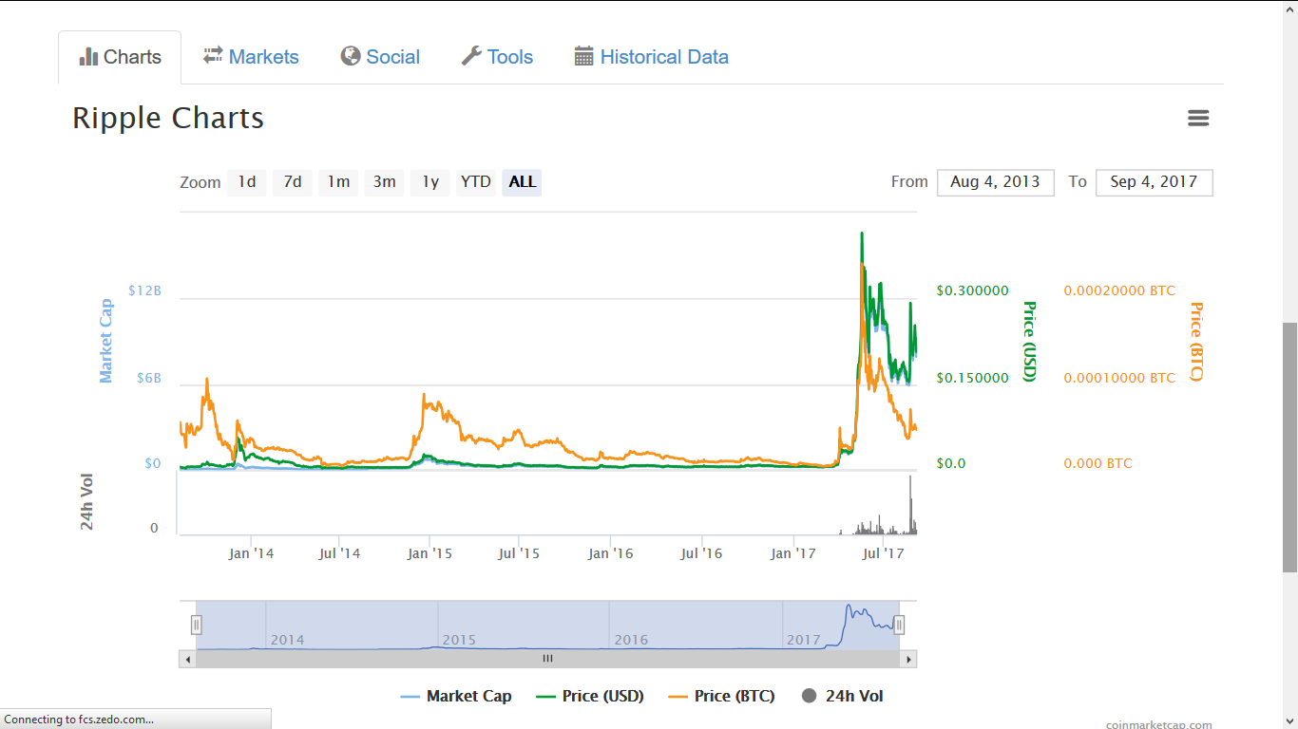Click the page vertical scrollbar thumb
Image resolution: width=1298 pixels, height=729 pixels.
coord(1289,447)
